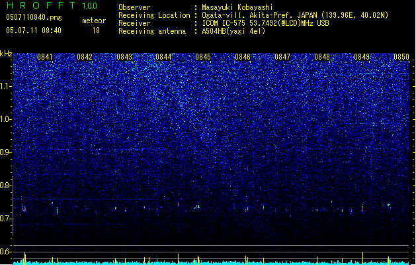This screenshot has height=265, width=416.
Task: Click the 0841 time marker
Action: [45, 57]
